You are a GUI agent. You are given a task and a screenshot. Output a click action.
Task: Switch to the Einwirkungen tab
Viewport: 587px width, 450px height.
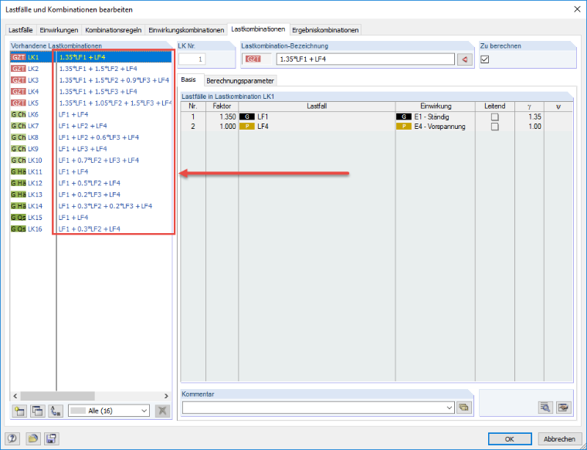point(59,30)
